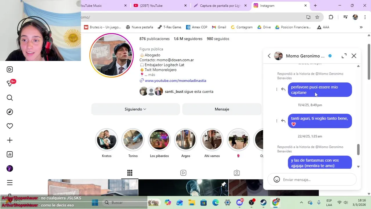View the profile picture story
Image resolution: width=371 pixels, height=209 pixels.
click(111, 55)
